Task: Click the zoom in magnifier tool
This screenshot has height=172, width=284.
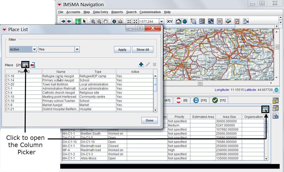Action: [93, 21]
